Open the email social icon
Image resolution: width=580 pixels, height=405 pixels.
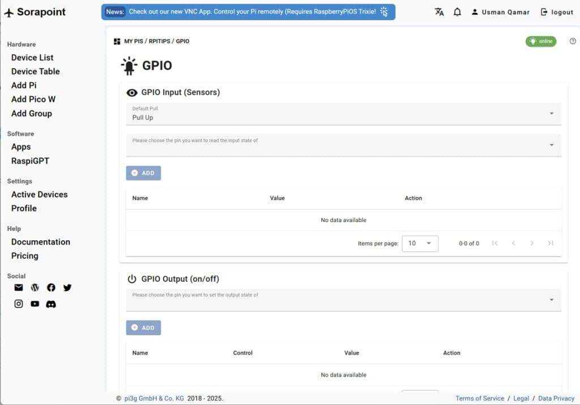click(19, 288)
